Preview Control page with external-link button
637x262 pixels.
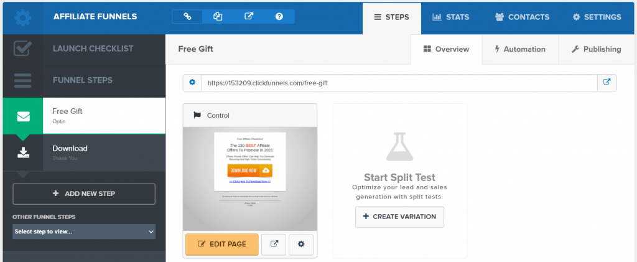(274, 244)
